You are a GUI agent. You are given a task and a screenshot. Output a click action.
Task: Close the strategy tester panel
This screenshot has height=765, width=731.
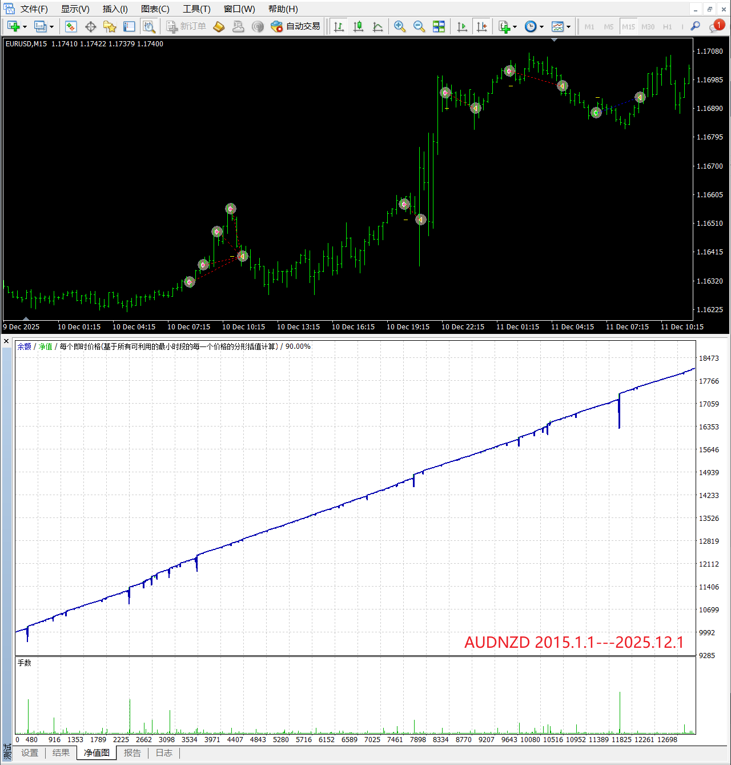pyautogui.click(x=6, y=341)
